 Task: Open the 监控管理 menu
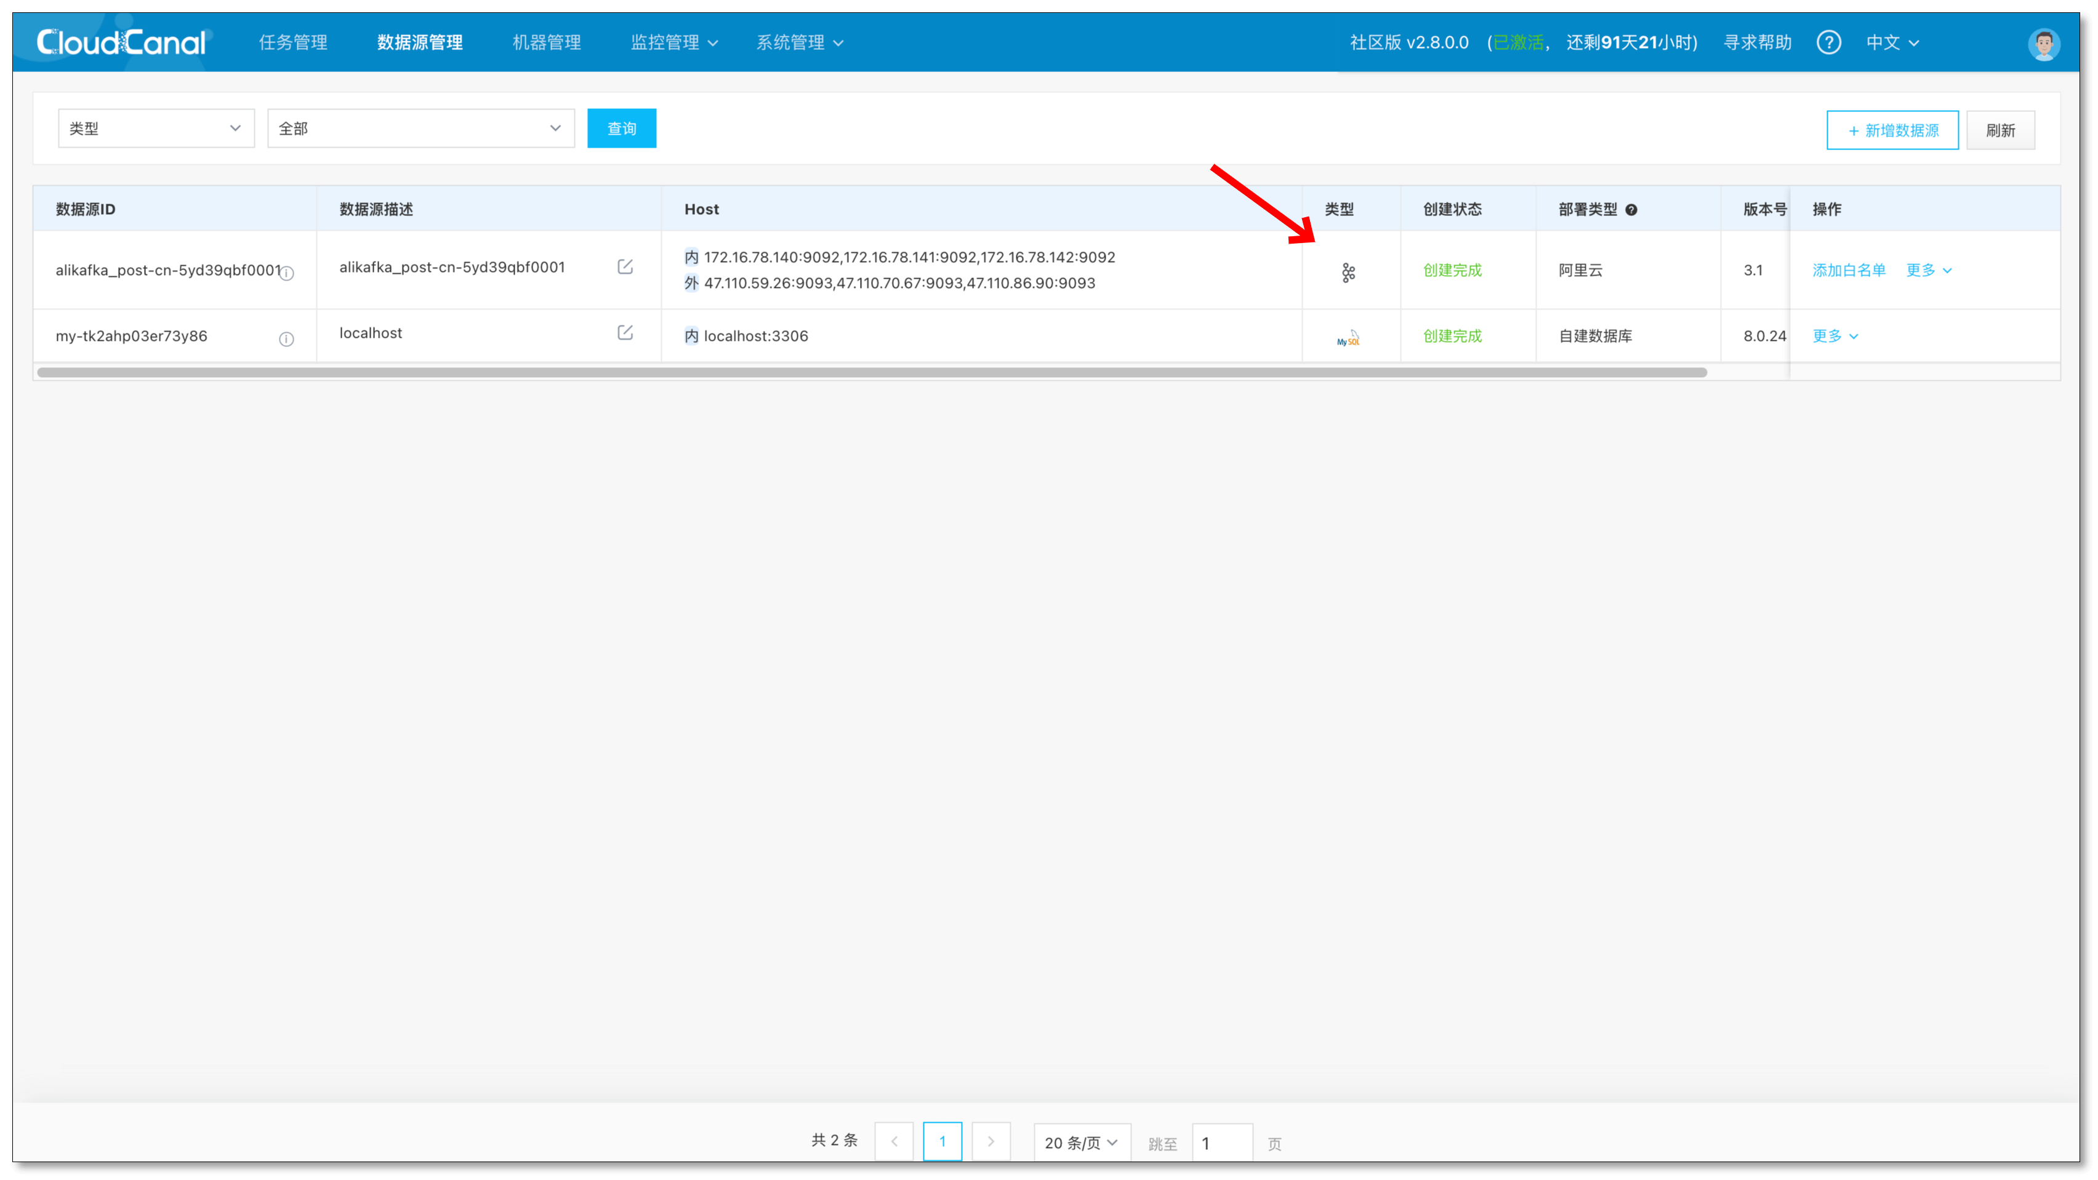[x=673, y=42]
